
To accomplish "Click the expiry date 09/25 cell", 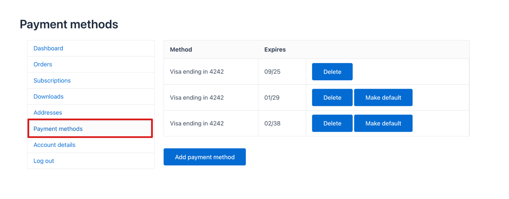I will point(272,72).
